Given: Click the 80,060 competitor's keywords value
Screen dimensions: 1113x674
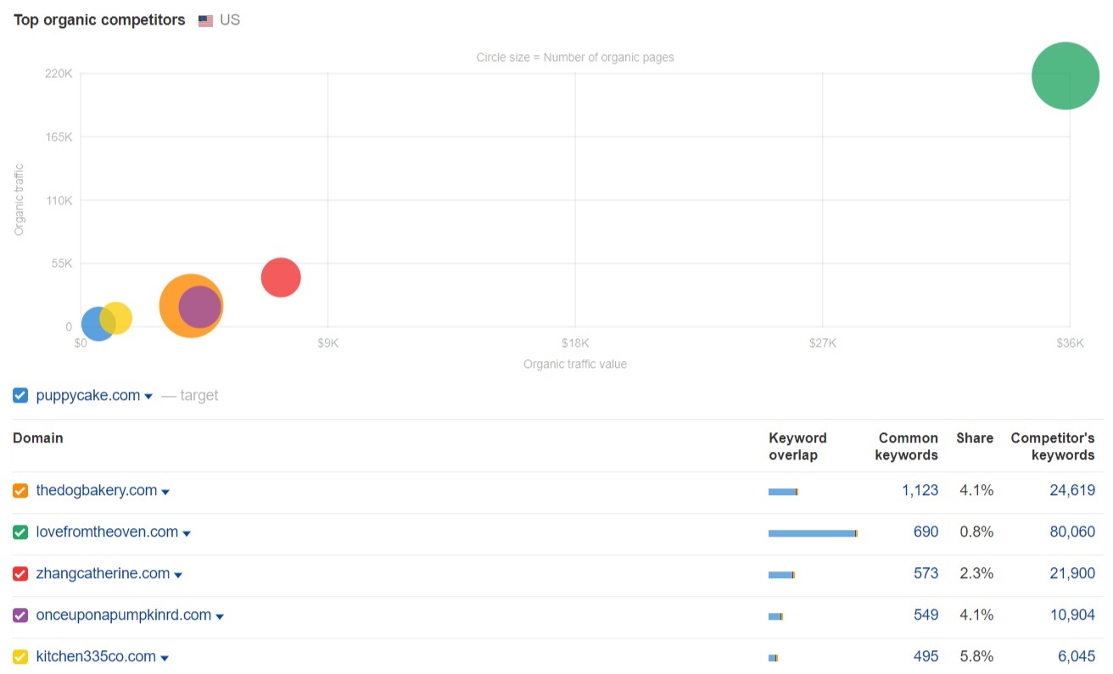Looking at the screenshot, I should [1071, 532].
